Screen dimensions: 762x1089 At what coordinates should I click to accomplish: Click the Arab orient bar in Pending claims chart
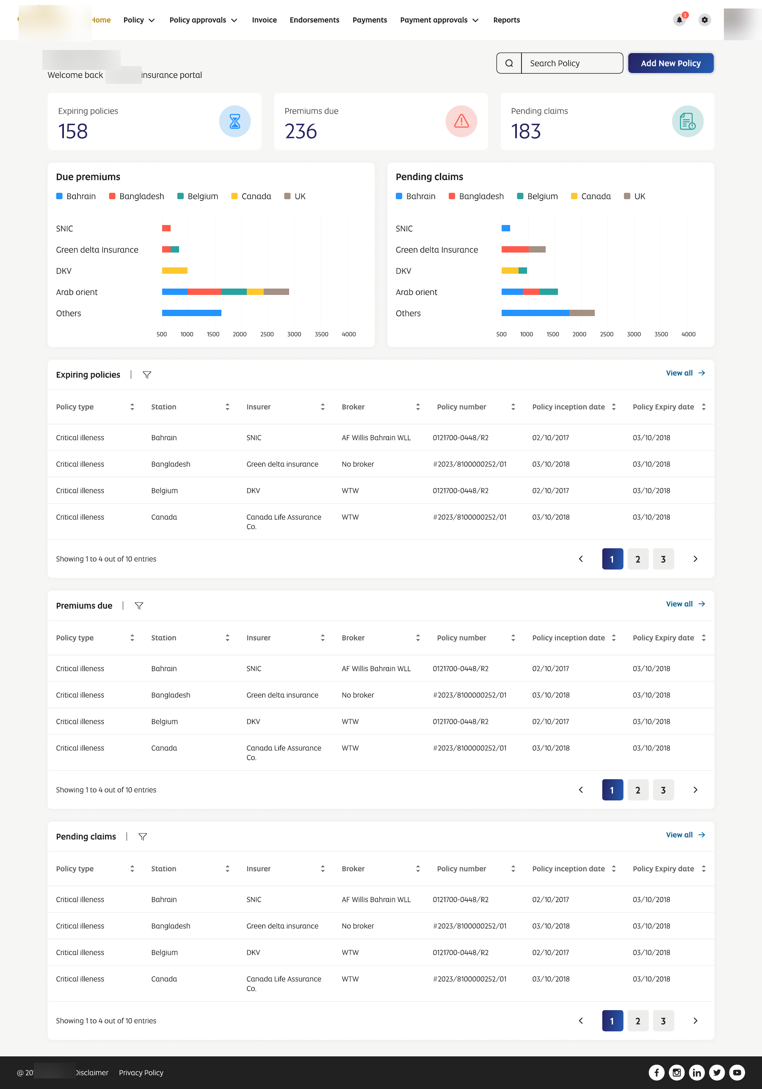pos(529,292)
